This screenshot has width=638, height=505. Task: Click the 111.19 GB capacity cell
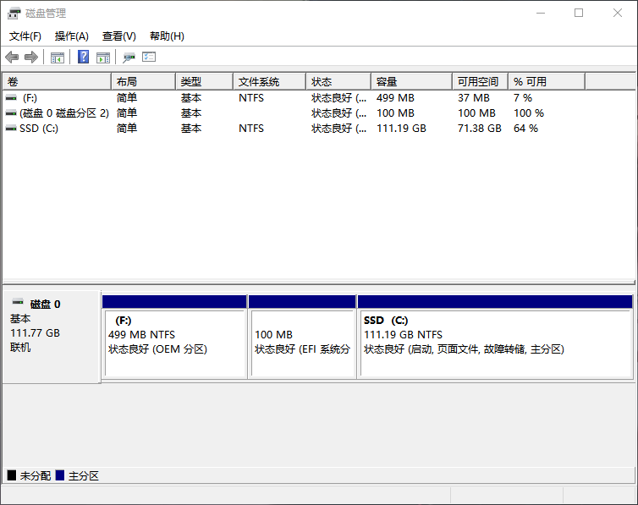coord(401,129)
